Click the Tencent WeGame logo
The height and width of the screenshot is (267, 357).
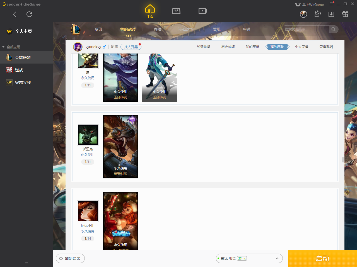[22, 4]
